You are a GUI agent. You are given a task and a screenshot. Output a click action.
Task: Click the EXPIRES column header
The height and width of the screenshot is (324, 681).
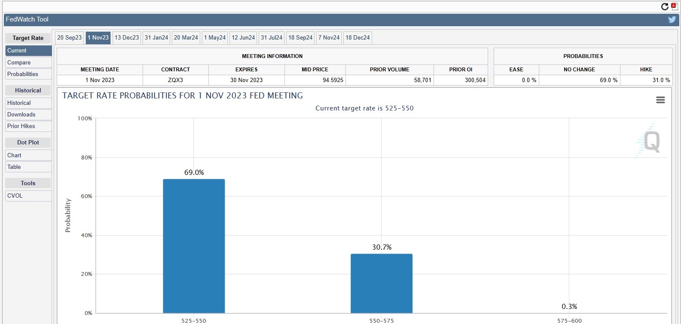tap(246, 70)
